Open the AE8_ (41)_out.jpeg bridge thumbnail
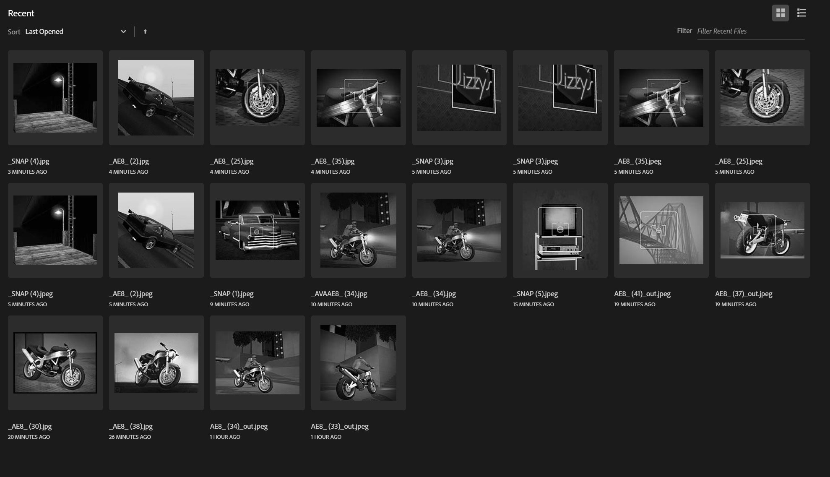This screenshot has height=477, width=830. click(661, 230)
